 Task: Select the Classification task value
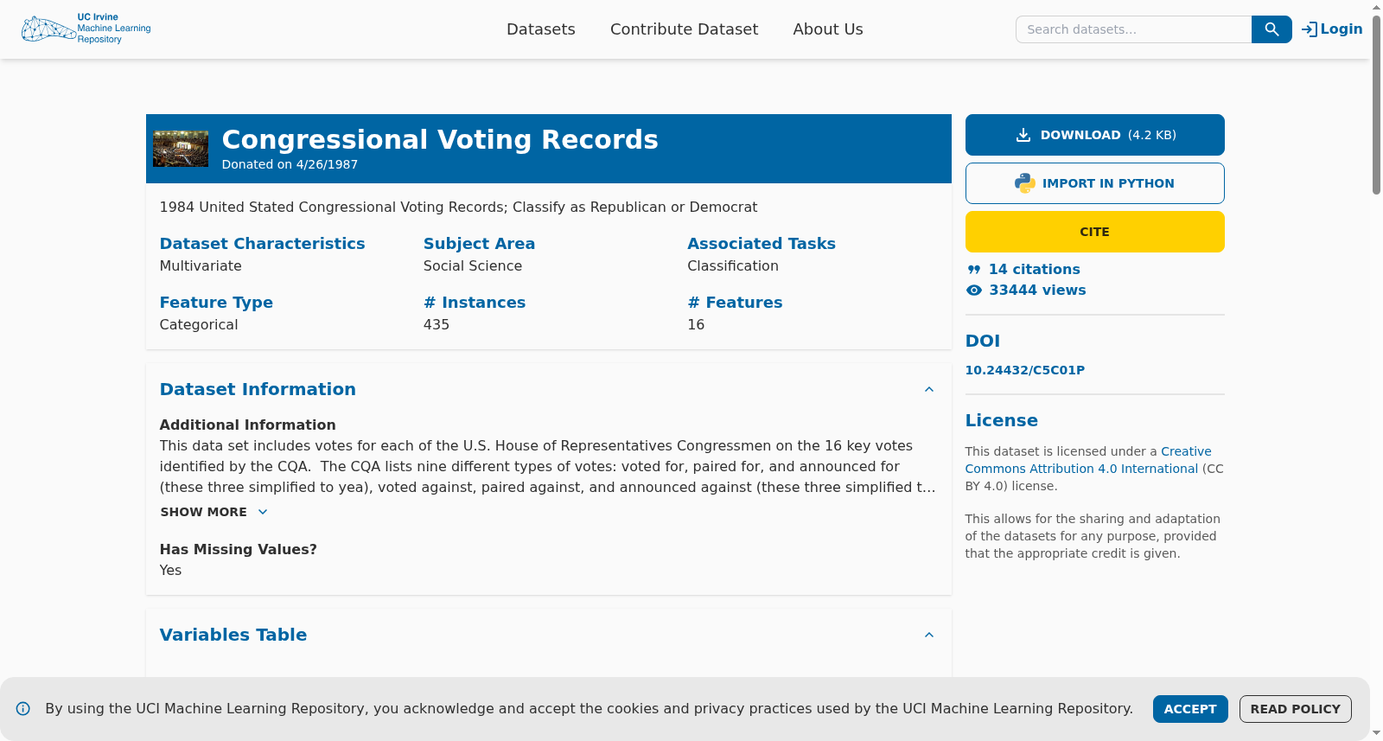733,266
